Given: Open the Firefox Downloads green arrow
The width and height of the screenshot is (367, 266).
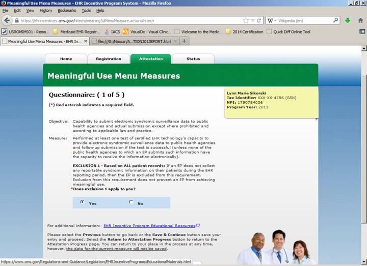Looking at the screenshot, I should 348,21.
